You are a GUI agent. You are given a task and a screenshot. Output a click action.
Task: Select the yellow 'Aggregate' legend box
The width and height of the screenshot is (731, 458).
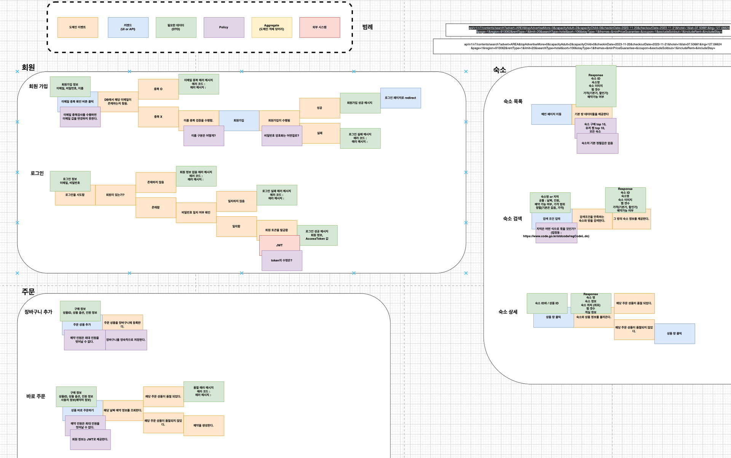271,27
